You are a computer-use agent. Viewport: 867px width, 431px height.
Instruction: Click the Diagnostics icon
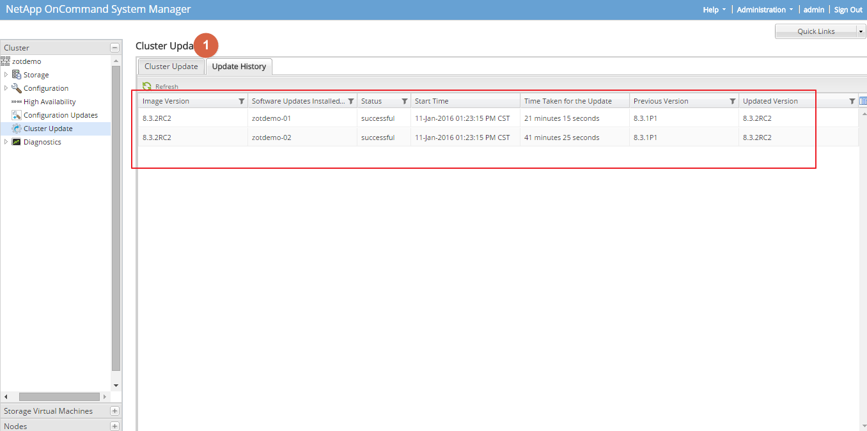click(17, 142)
